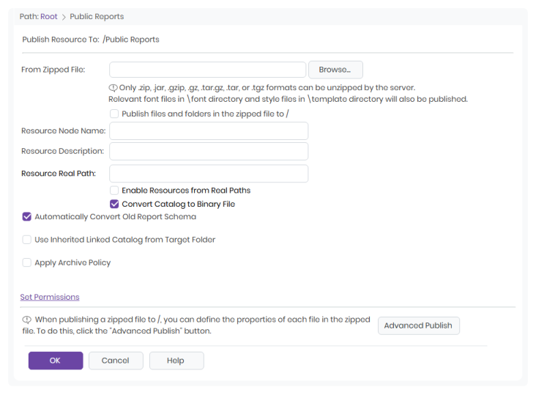Image resolution: width=536 pixels, height=420 pixels.
Task: Check Use Inherited Linked Catalog option
Action: (26, 240)
